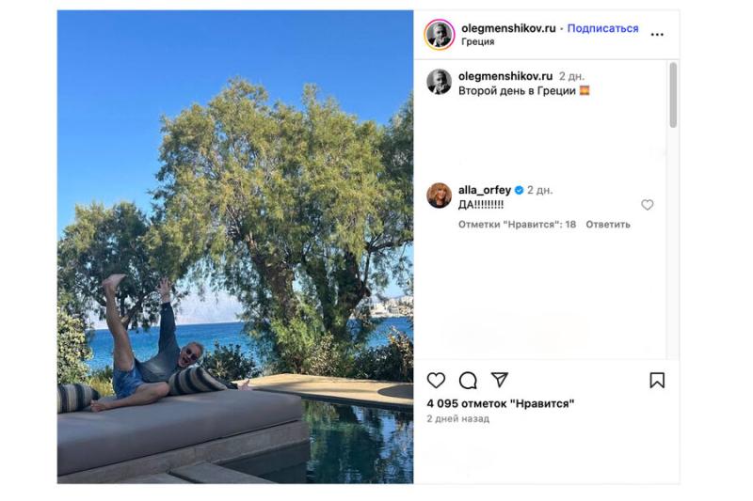The width and height of the screenshot is (753, 501).
Task: Share post with paper plane icon
Action: (x=500, y=380)
